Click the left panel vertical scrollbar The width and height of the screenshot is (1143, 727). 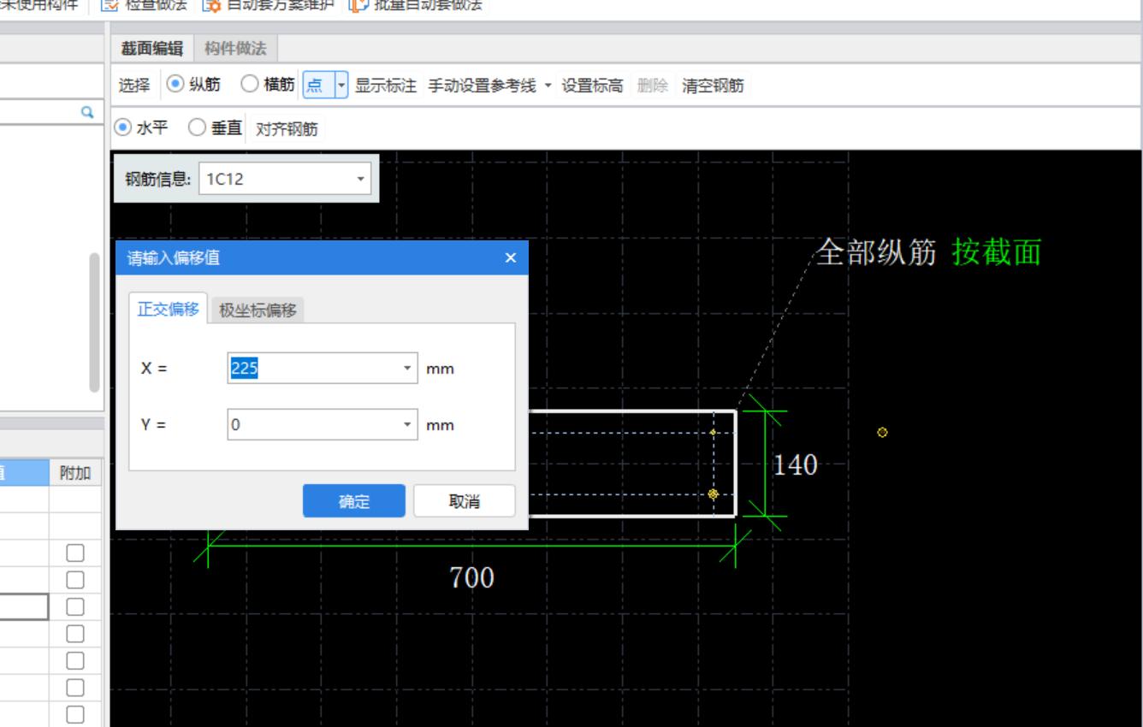(95, 322)
